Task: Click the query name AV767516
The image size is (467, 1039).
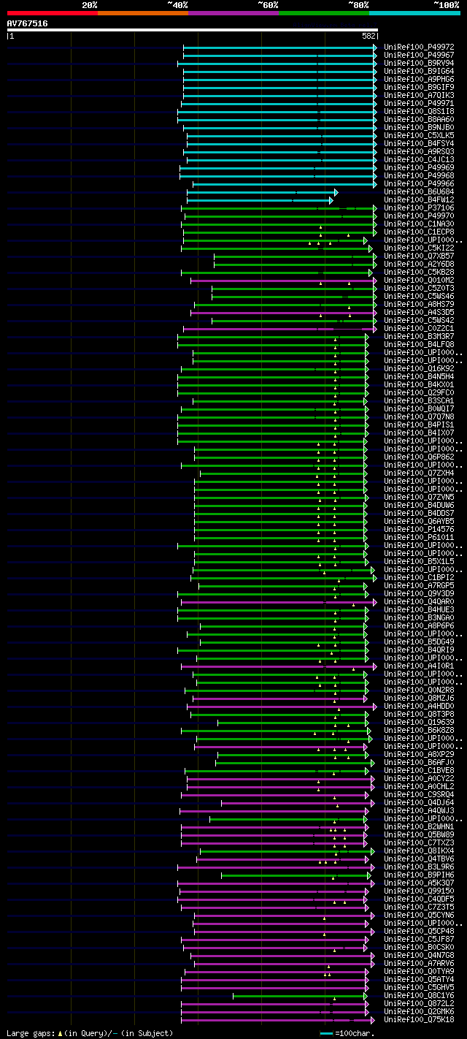Action: click(28, 23)
